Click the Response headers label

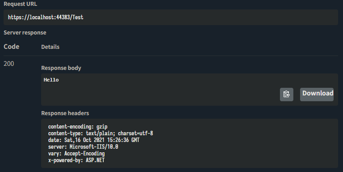click(65, 113)
